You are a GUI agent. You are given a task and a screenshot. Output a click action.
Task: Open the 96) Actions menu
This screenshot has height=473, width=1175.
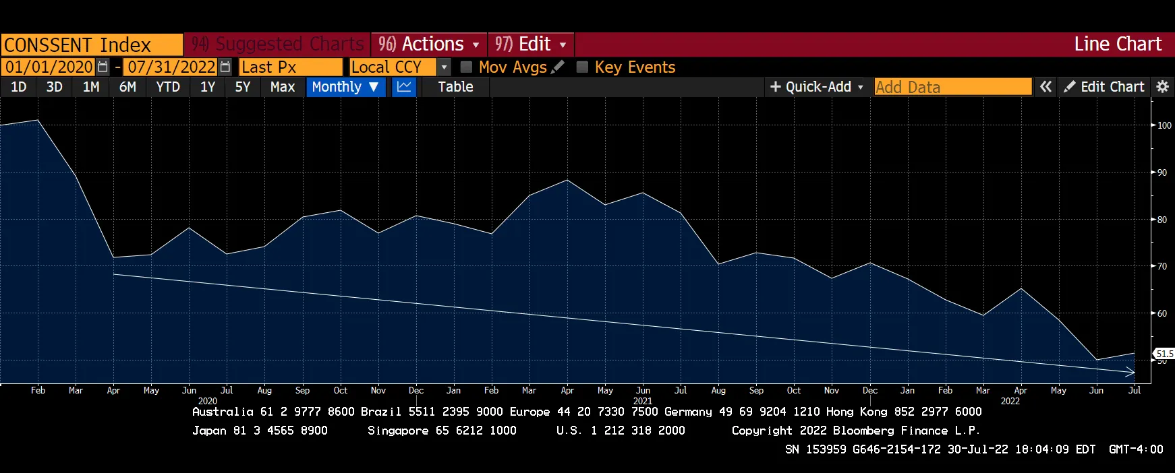(x=428, y=44)
